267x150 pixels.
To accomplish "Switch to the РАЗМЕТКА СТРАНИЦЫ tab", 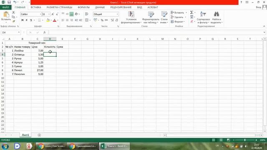I will tap(59, 7).
